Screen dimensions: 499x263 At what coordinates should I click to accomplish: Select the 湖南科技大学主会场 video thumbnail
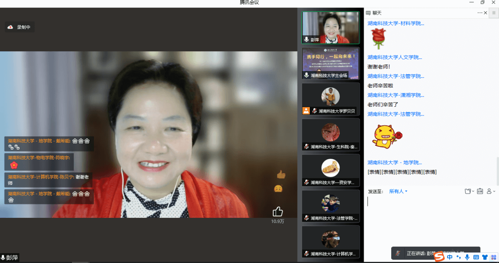[x=330, y=63]
